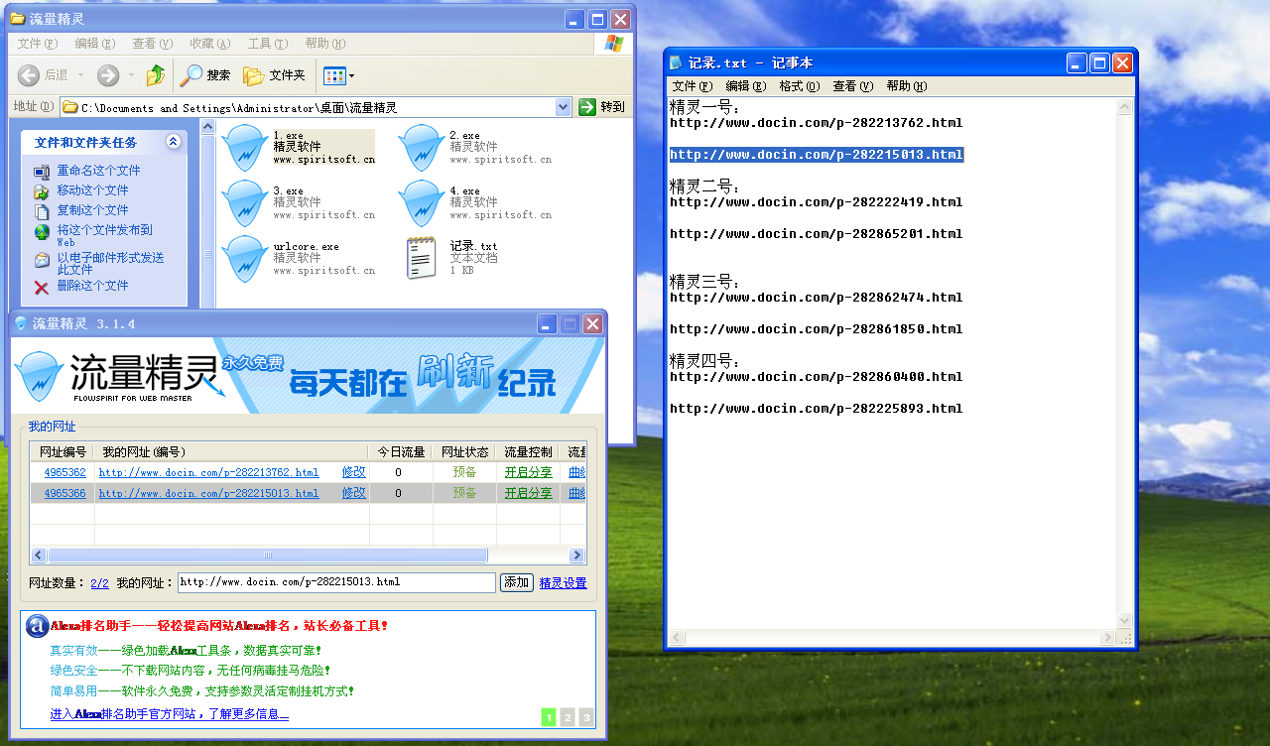Open Explorer's 文件(F) menu
Viewport: 1270px width, 746px height.
click(37, 44)
